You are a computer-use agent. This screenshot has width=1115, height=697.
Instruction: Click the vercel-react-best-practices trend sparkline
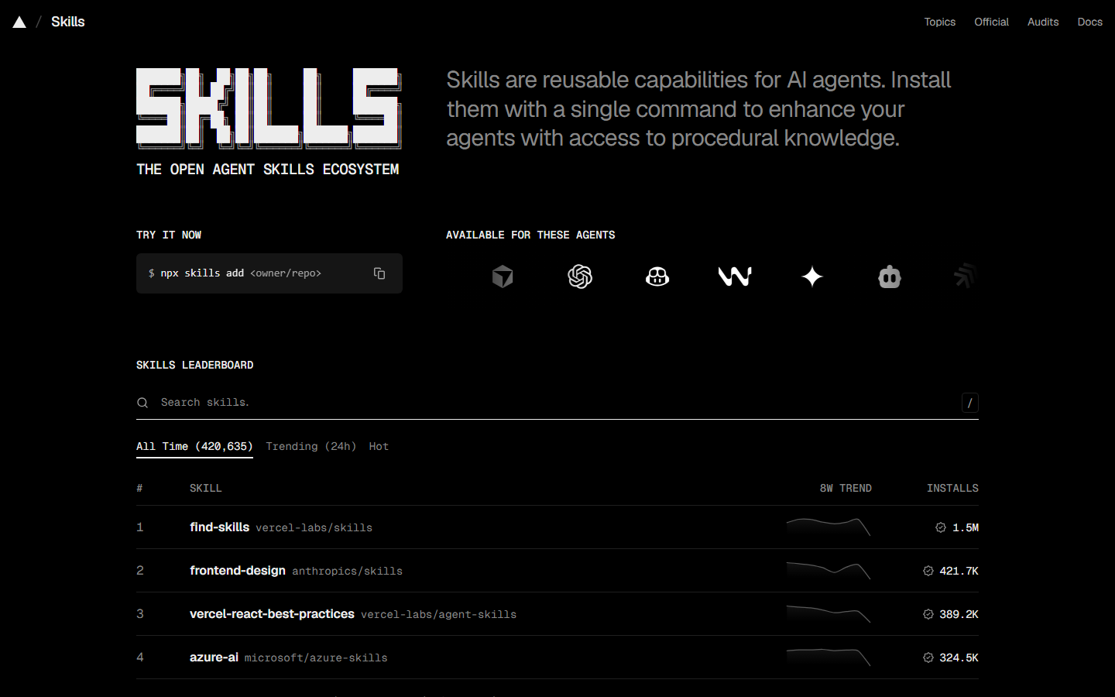click(x=829, y=614)
